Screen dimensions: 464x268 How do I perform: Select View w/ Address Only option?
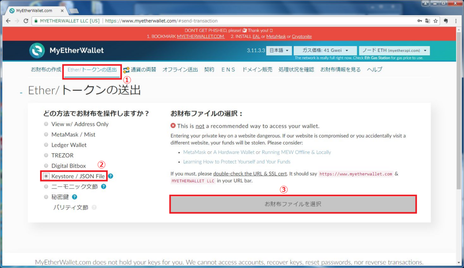tap(46, 124)
